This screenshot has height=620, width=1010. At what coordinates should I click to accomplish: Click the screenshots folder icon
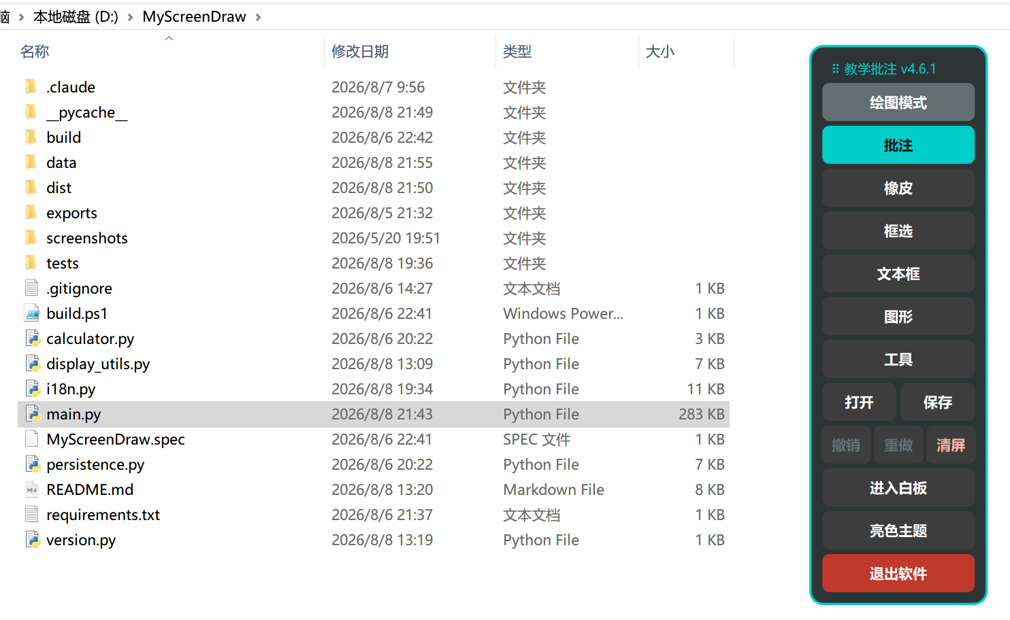coord(31,237)
